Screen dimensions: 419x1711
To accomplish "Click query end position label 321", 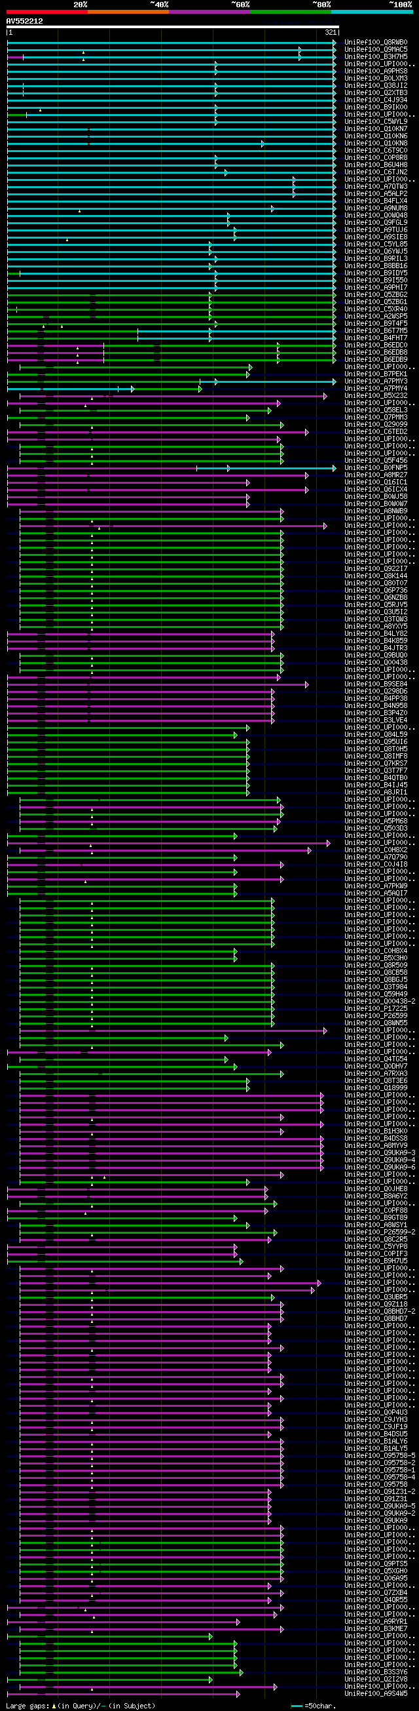I will point(331,33).
